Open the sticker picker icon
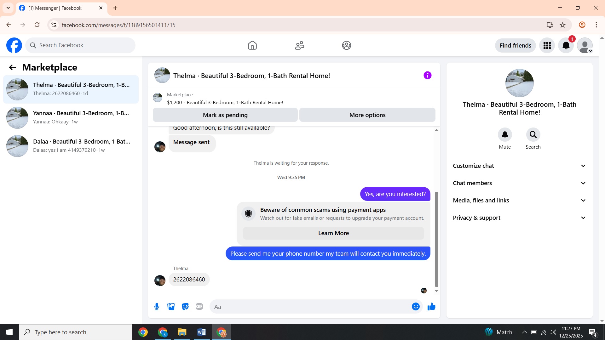Viewport: 605px width, 340px height. (x=185, y=307)
